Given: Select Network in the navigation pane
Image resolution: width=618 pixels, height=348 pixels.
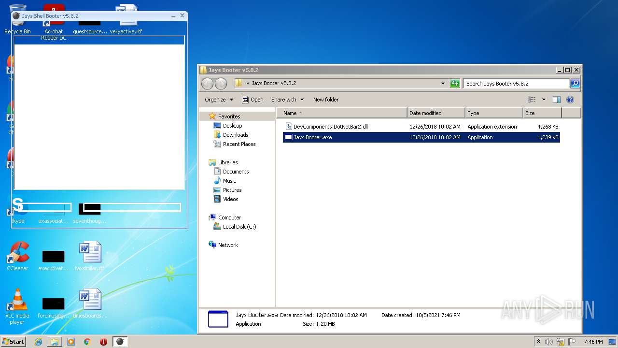Looking at the screenshot, I should pos(228,245).
